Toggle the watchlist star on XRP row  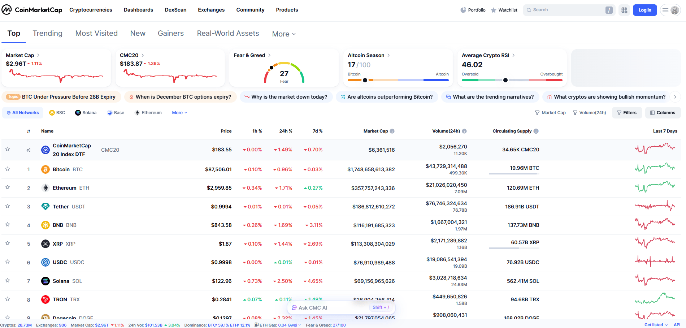(x=7, y=243)
